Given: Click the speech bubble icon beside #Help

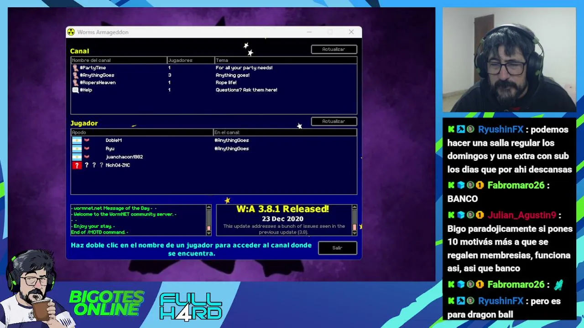Looking at the screenshot, I should (75, 90).
